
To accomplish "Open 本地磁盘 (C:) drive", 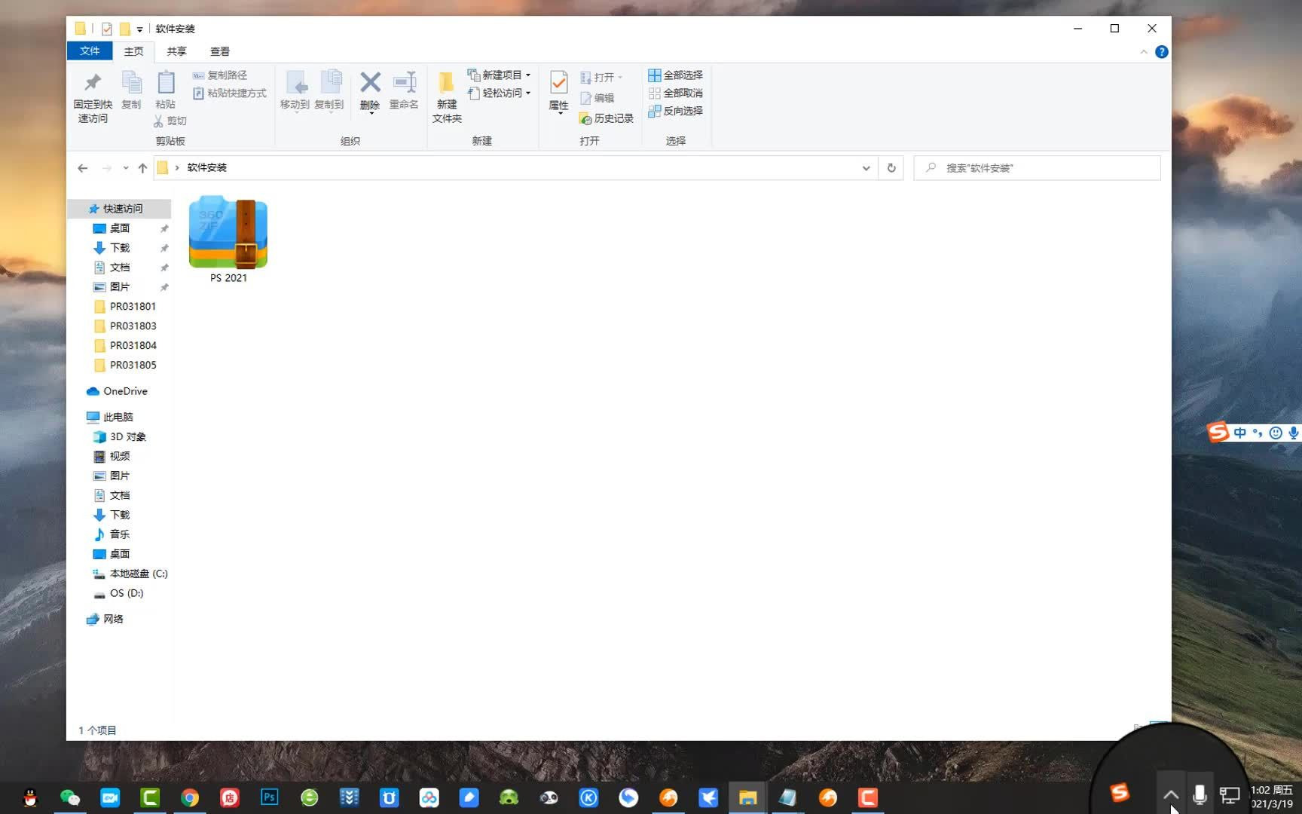I will point(130,574).
